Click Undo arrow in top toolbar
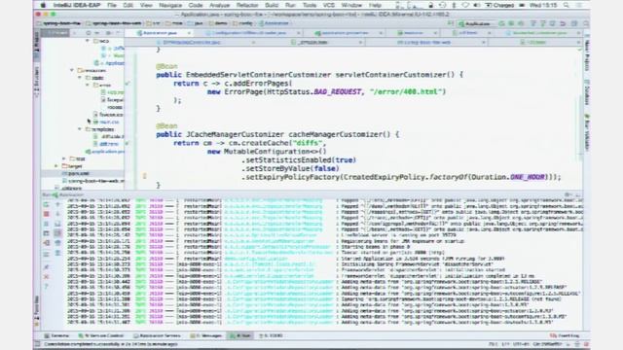 563,23
